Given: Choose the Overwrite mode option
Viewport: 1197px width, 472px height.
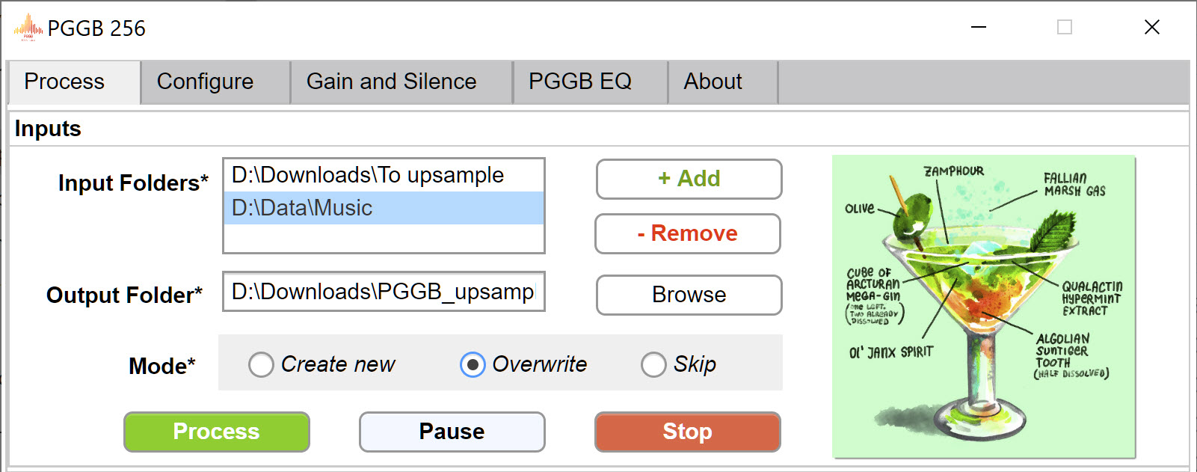Looking at the screenshot, I should pyautogui.click(x=473, y=364).
